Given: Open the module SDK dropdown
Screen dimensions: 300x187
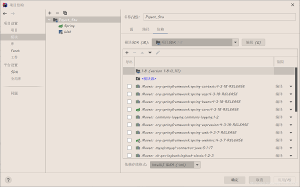Looking at the screenshot, I should 235,42.
